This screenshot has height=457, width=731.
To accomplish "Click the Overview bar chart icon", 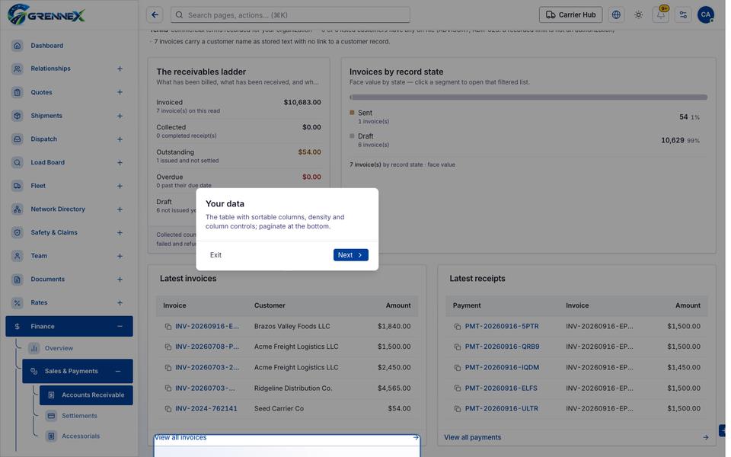I will click(34, 348).
